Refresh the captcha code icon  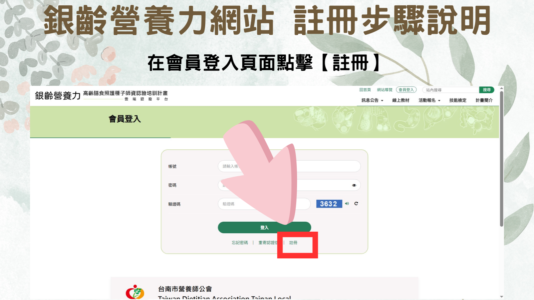[356, 204]
